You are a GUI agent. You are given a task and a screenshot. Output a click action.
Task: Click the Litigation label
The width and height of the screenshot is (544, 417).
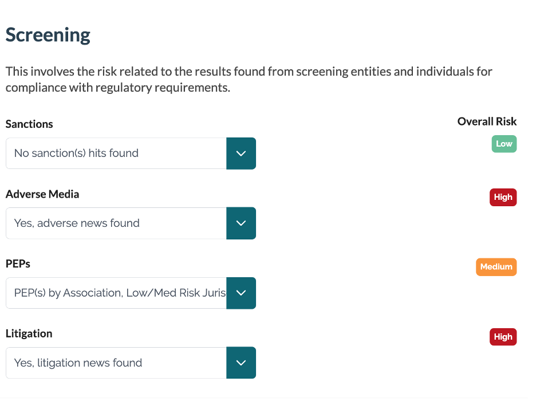click(29, 333)
